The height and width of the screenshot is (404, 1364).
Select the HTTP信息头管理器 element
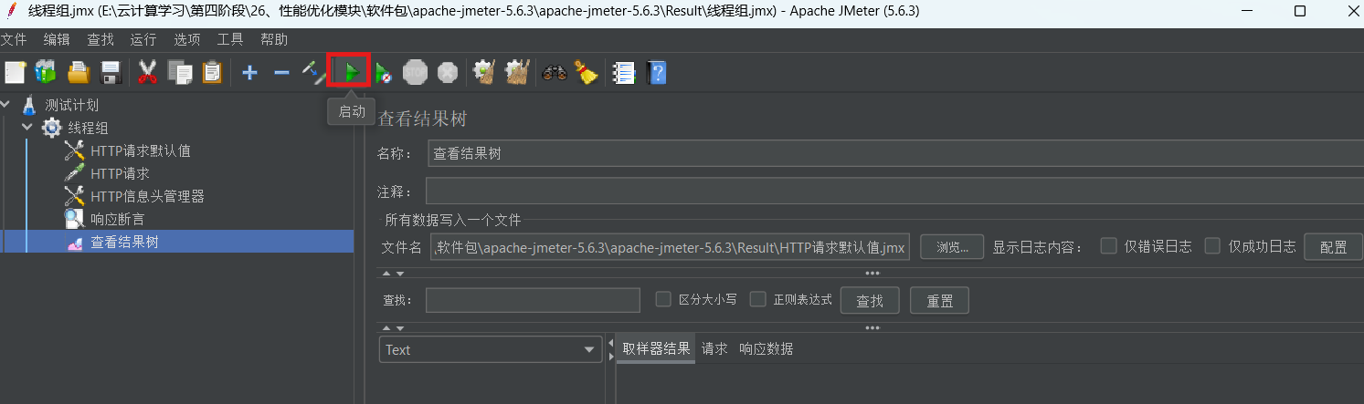pos(146,196)
